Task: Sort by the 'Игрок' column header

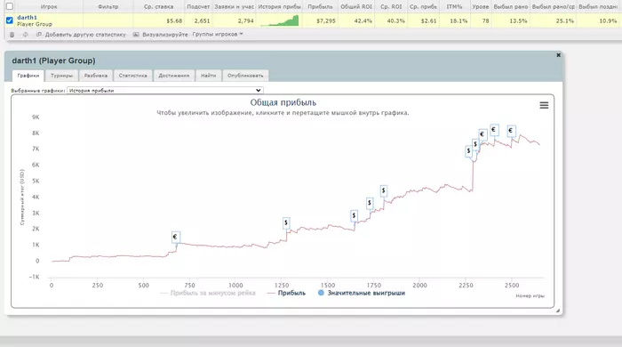Action: [49, 7]
